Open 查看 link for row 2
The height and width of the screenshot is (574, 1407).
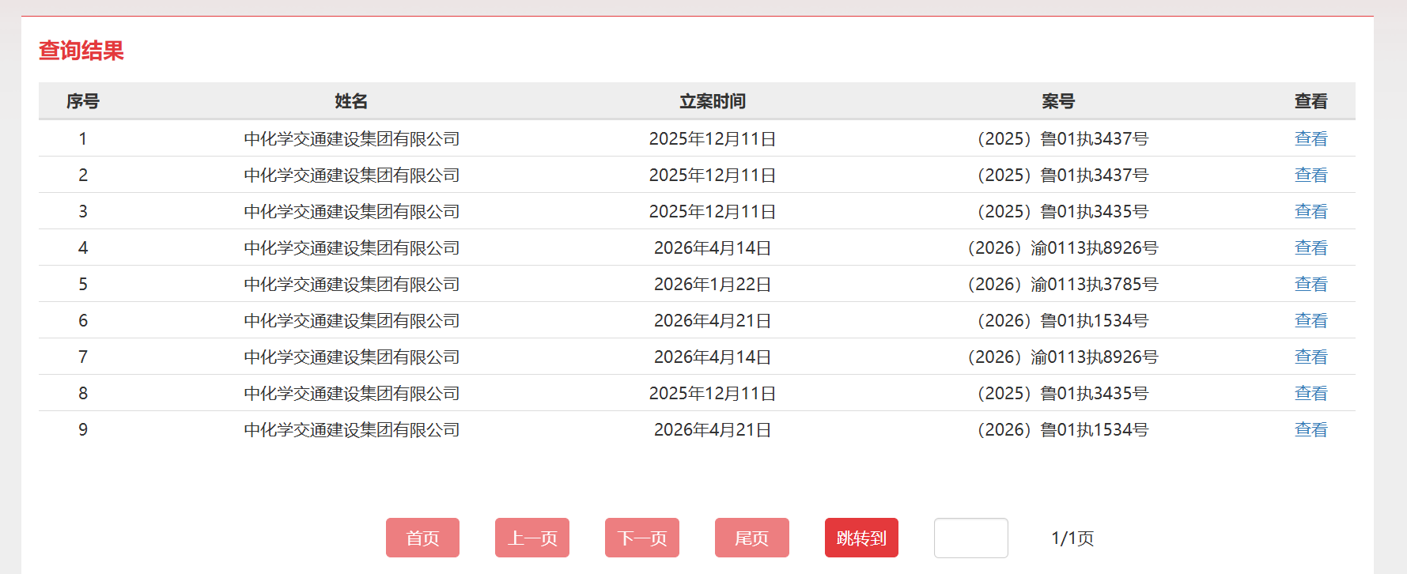coord(1311,175)
